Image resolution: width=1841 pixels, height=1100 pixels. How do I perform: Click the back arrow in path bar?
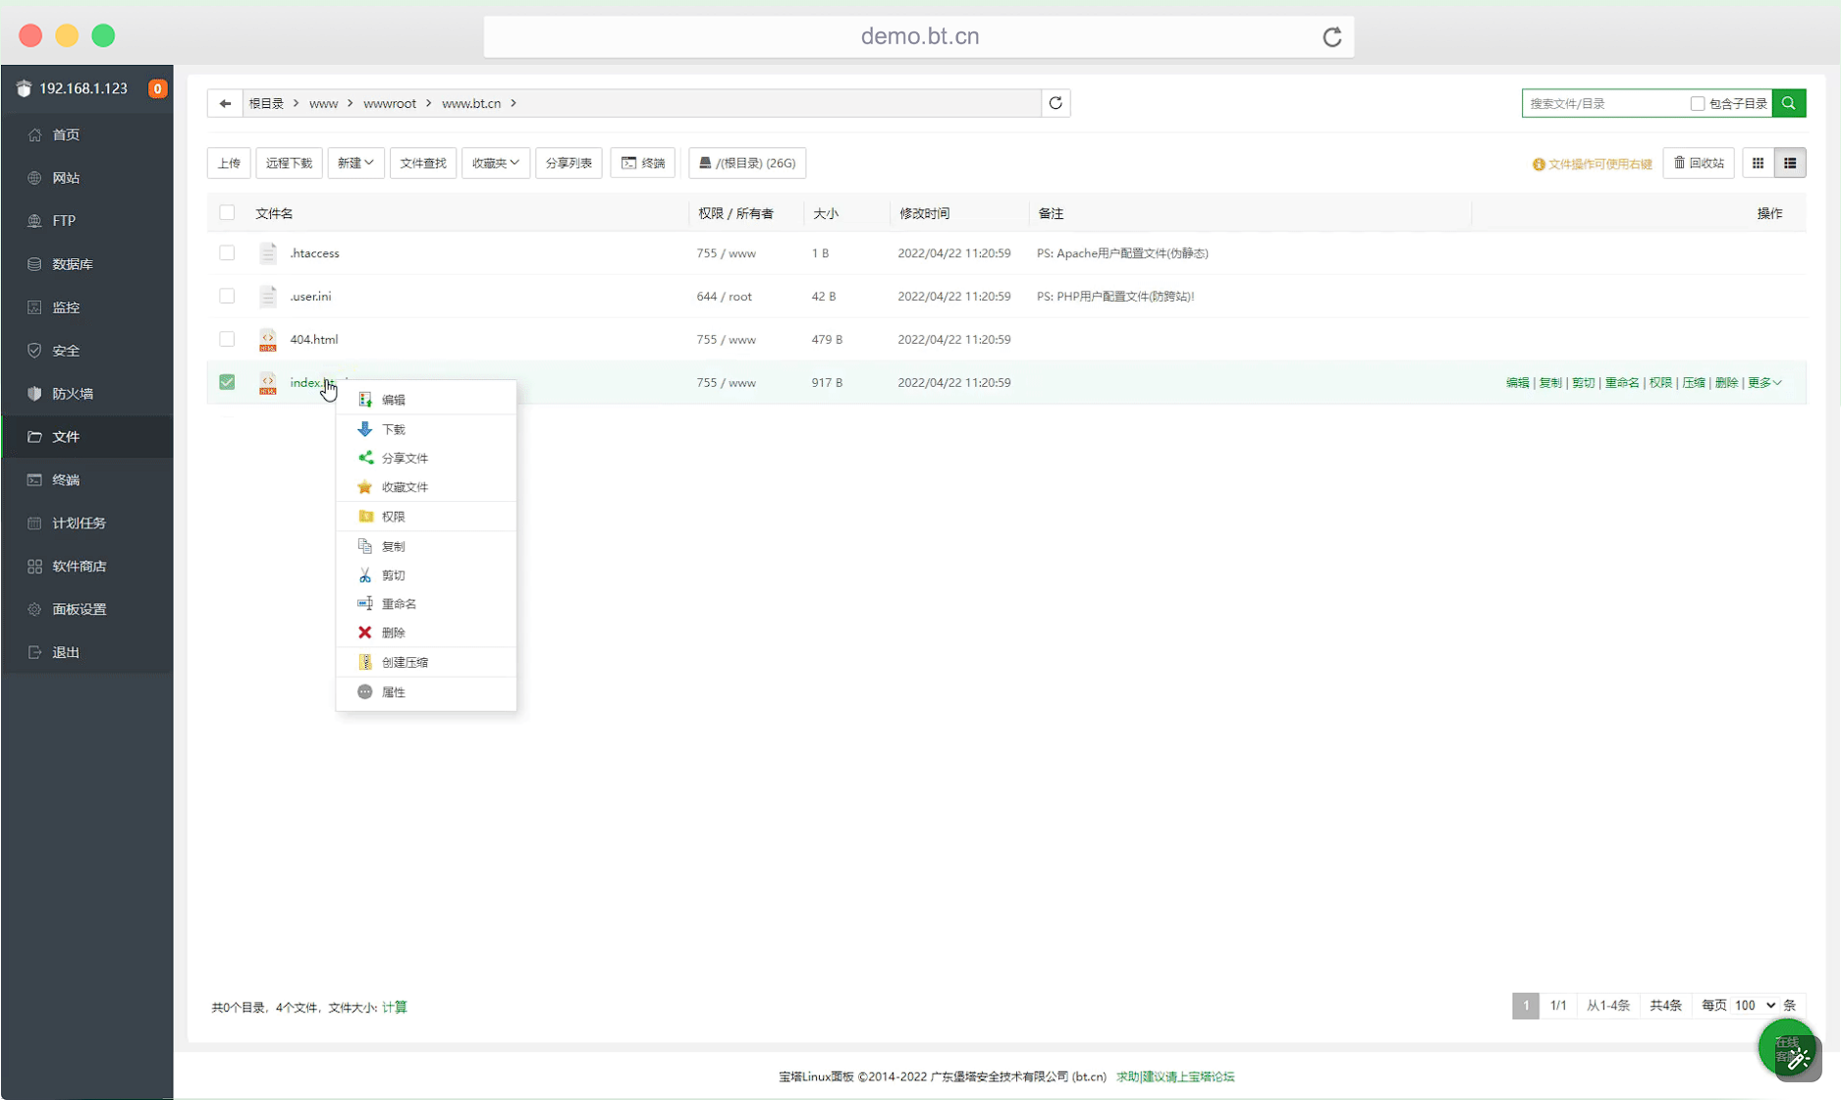tap(225, 103)
